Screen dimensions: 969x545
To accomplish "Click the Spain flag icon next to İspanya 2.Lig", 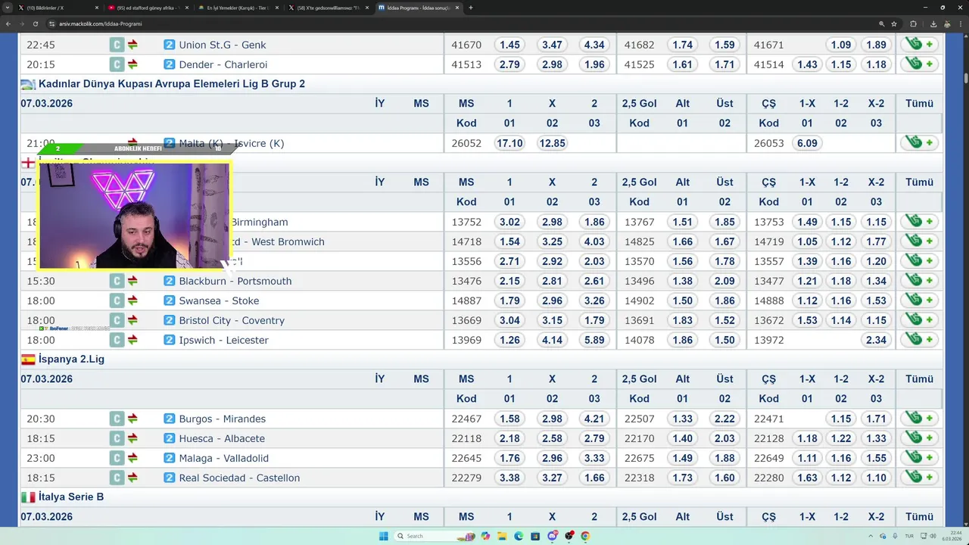I will [28, 360].
